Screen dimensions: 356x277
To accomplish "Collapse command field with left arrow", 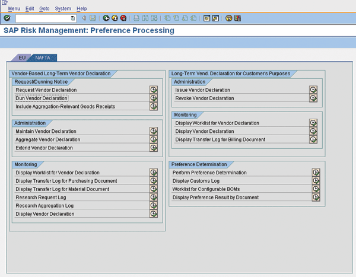I will tap(84, 18).
